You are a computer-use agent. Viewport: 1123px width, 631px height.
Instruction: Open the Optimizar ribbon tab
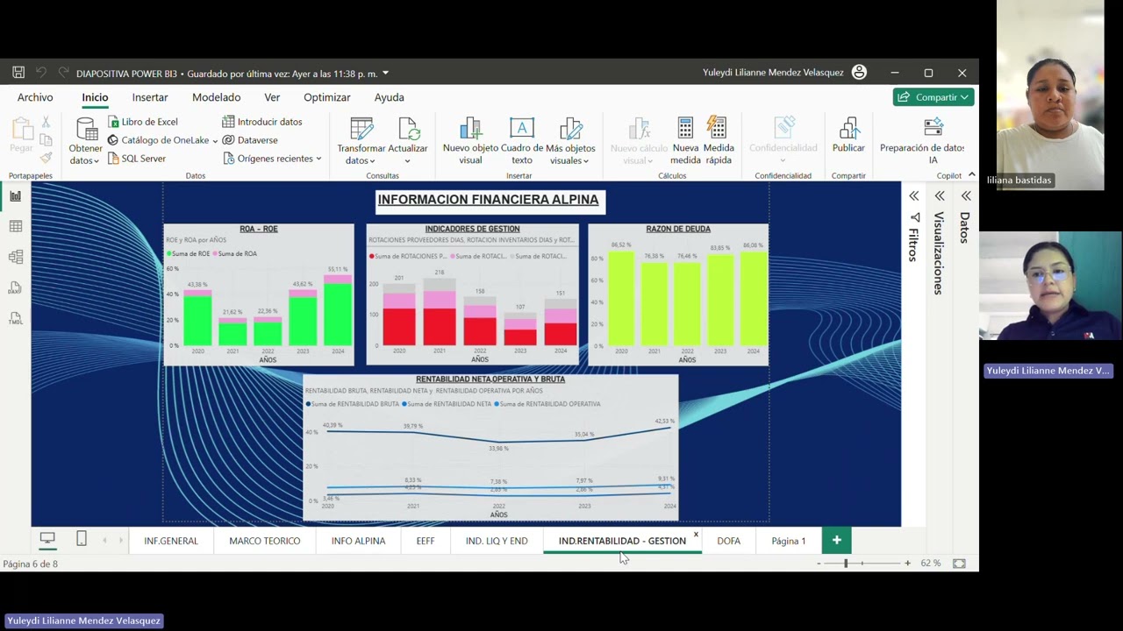326,97
